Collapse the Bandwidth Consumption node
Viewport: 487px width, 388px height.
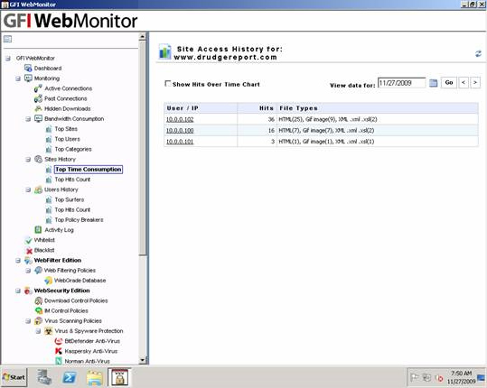(x=28, y=119)
